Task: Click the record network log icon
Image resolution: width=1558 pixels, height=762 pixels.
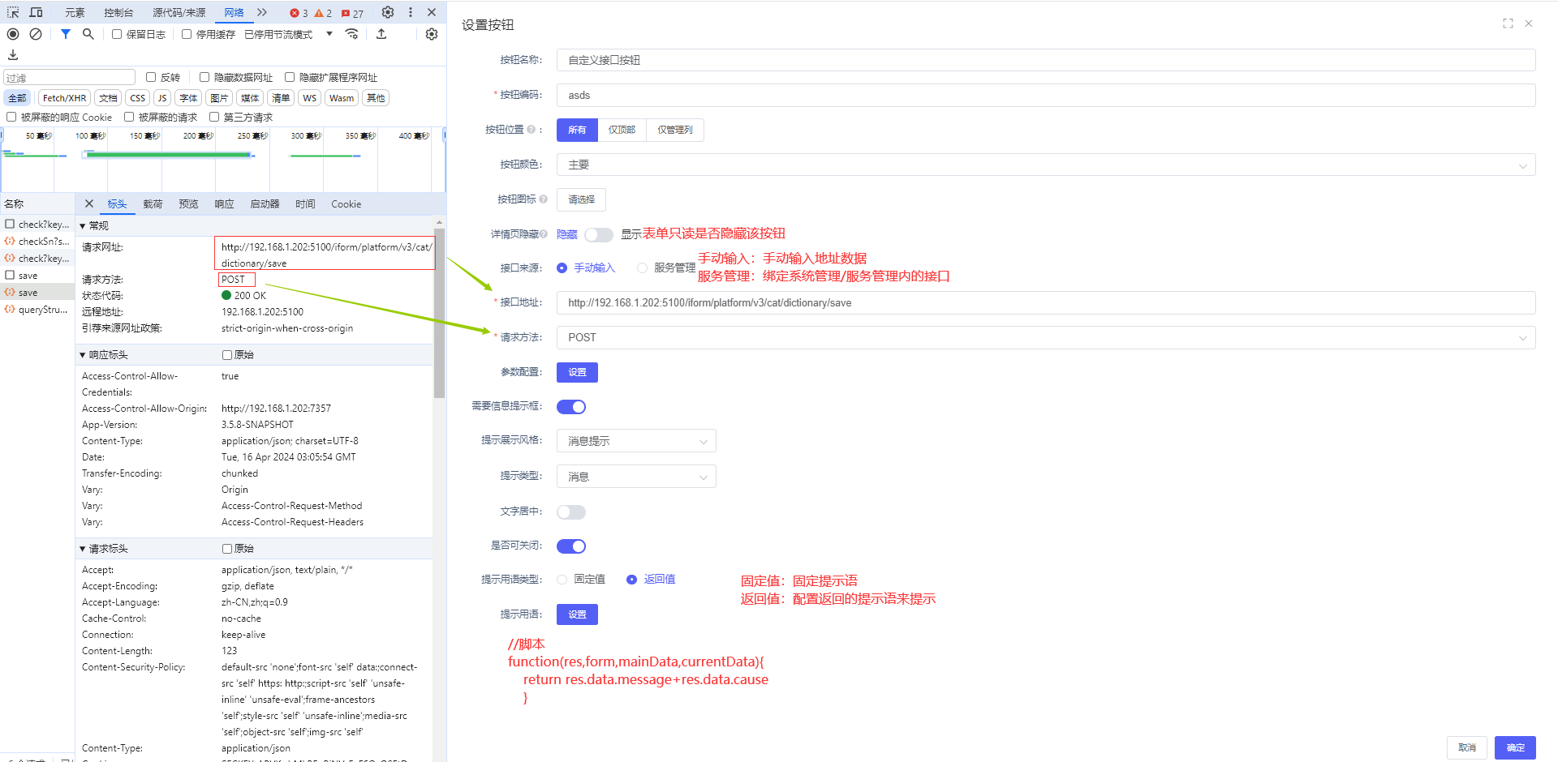Action: tap(13, 34)
